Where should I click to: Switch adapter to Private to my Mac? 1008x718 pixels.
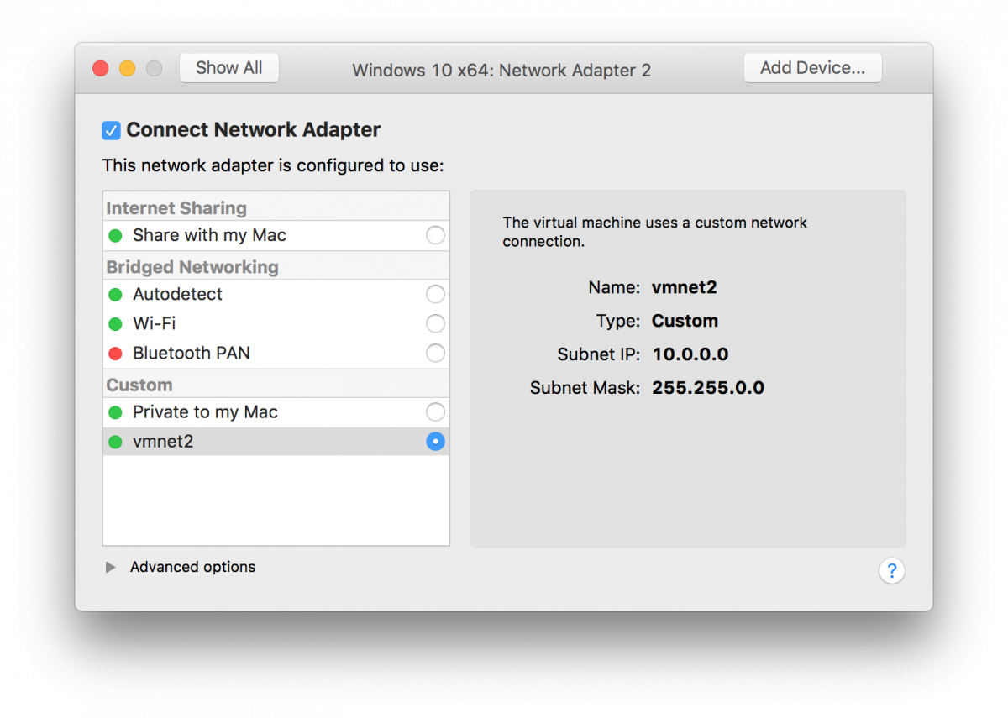[x=435, y=411]
